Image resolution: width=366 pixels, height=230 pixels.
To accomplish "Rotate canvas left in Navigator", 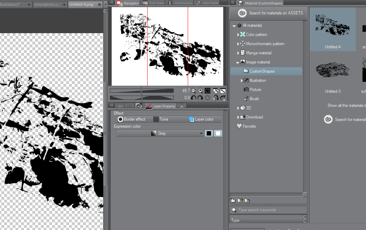I will (193, 98).
